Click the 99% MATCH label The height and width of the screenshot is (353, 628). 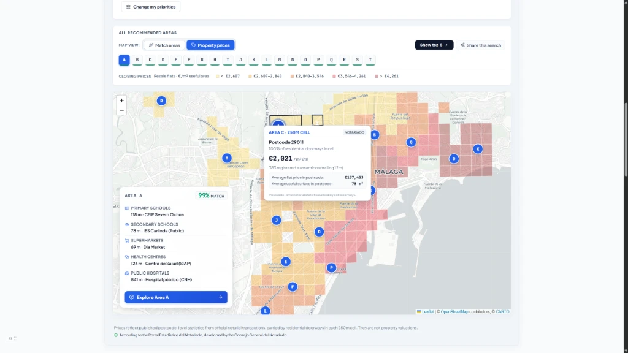click(x=212, y=195)
